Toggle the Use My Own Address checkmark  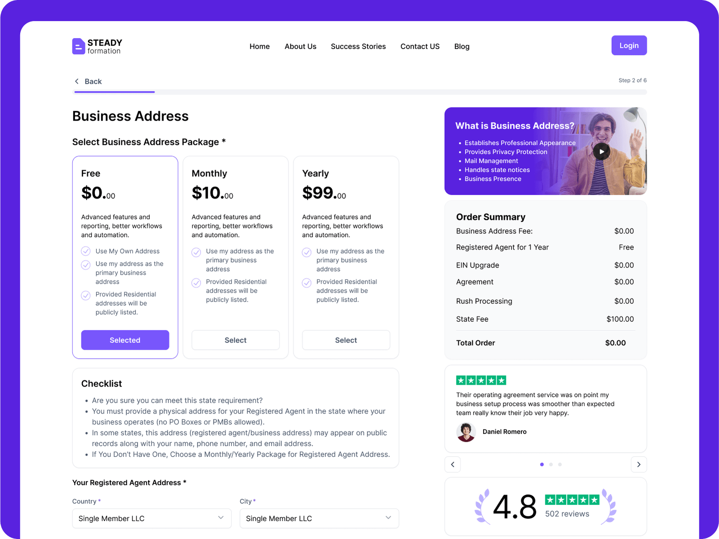[x=86, y=251]
